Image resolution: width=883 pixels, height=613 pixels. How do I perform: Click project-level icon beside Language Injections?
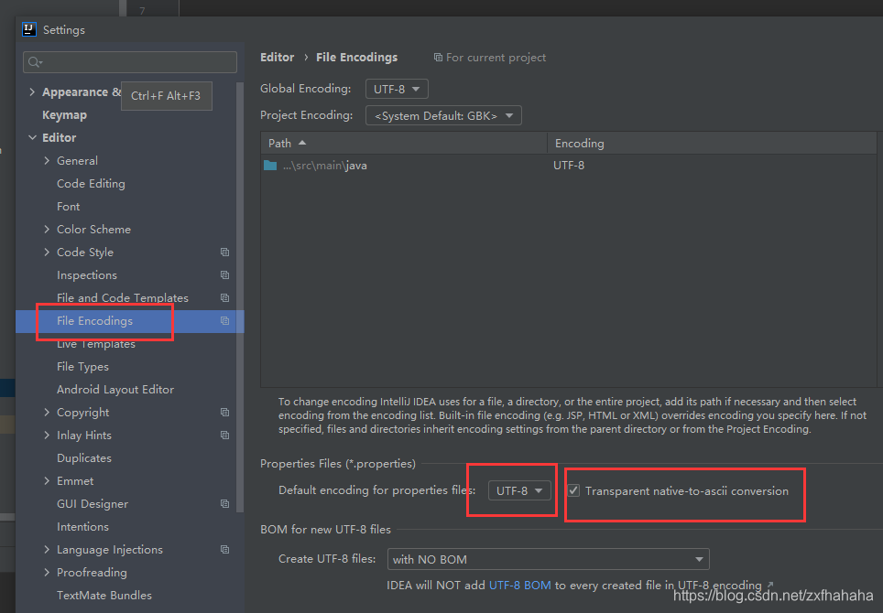pyautogui.click(x=224, y=550)
